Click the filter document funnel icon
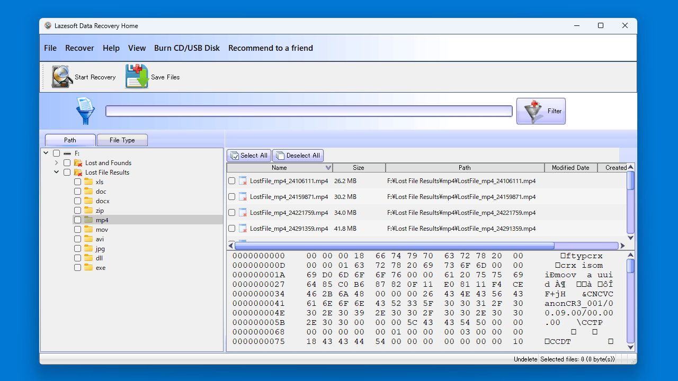Image resolution: width=678 pixels, height=381 pixels. (85, 111)
